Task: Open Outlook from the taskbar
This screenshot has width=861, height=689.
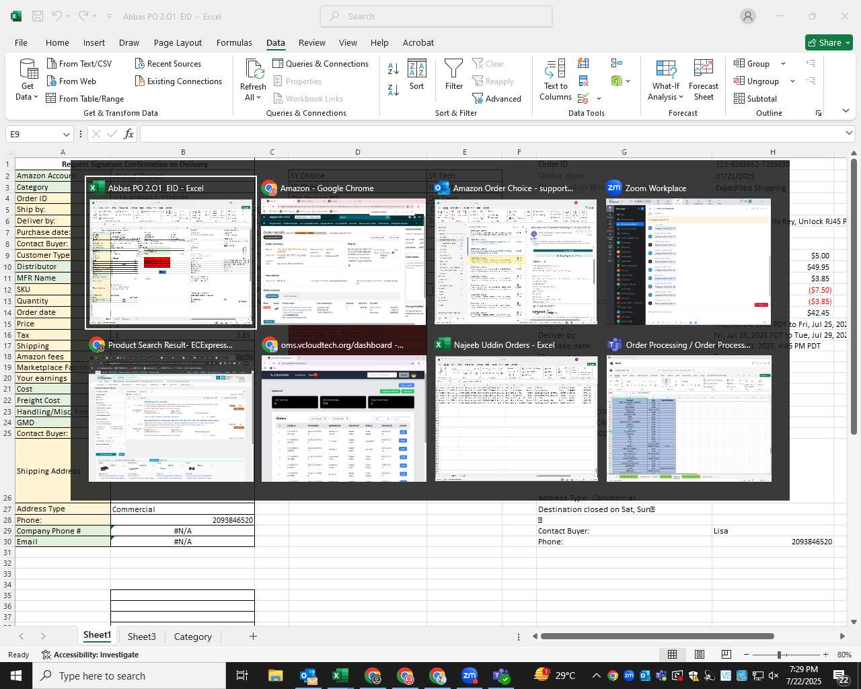Action: pyautogui.click(x=308, y=676)
